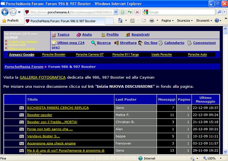Open the Pagina menu
This screenshot has width=228, height=161.
pyautogui.click(x=168, y=21)
